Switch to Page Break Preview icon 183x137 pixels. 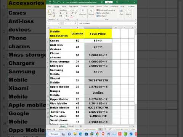pos(110,129)
